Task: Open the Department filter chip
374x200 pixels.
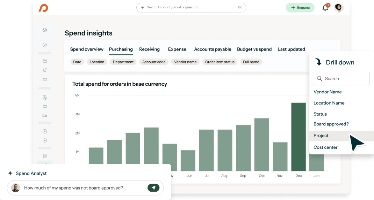Action: 123,62
